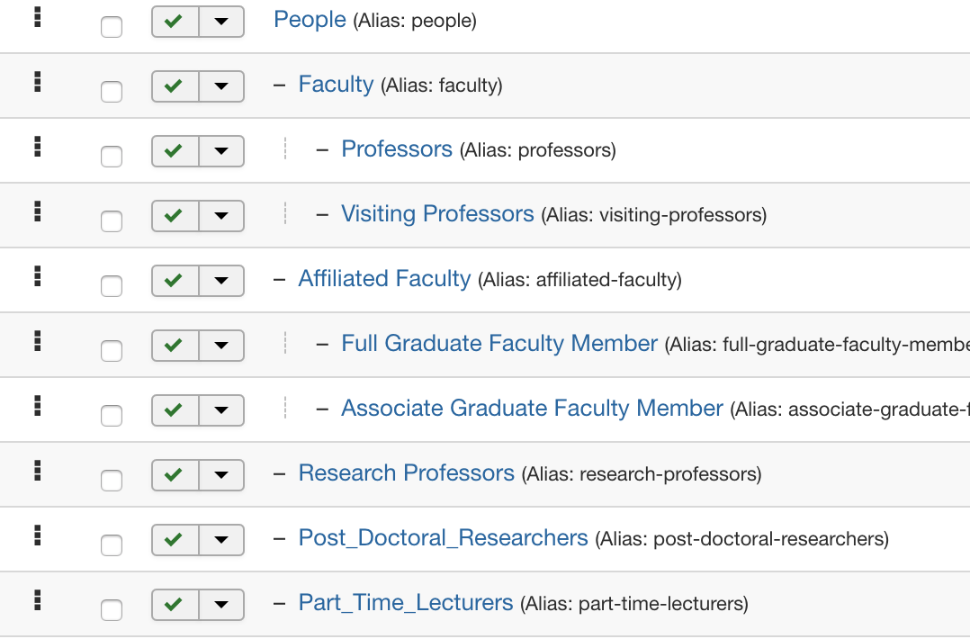The height and width of the screenshot is (639, 970).
Task: Click the Full Graduate Faculty Member link
Action: click(499, 344)
